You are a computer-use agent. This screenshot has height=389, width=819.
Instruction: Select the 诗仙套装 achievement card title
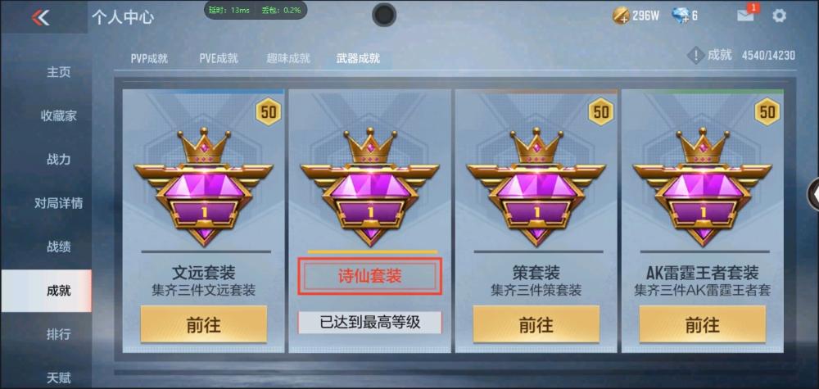[x=370, y=276]
